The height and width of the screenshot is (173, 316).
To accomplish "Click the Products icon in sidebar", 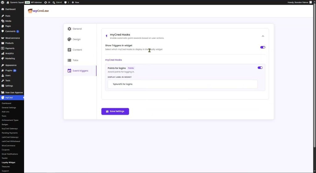I will tap(2, 43).
